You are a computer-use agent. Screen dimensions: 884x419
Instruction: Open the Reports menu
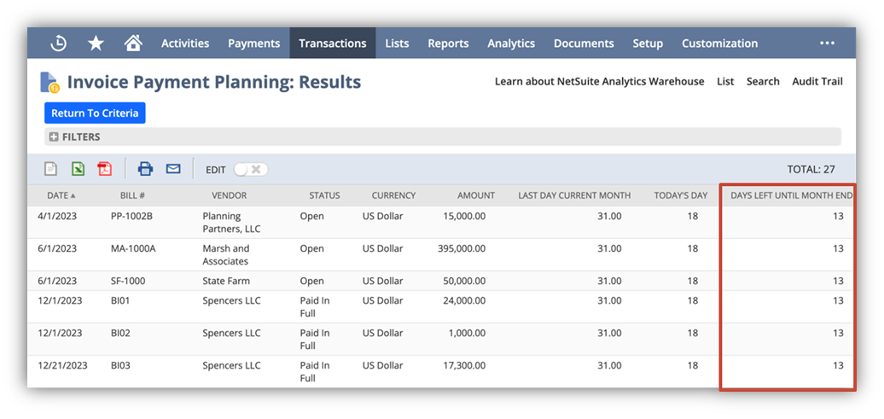(448, 44)
